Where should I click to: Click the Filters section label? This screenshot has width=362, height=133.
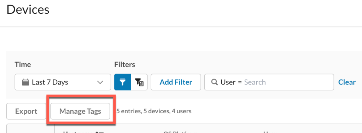(x=125, y=64)
